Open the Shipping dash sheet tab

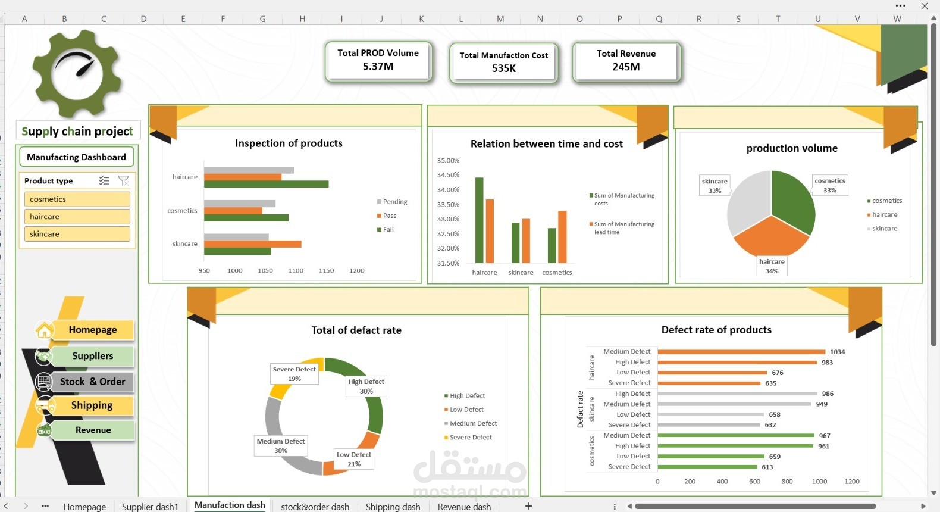[x=393, y=507]
